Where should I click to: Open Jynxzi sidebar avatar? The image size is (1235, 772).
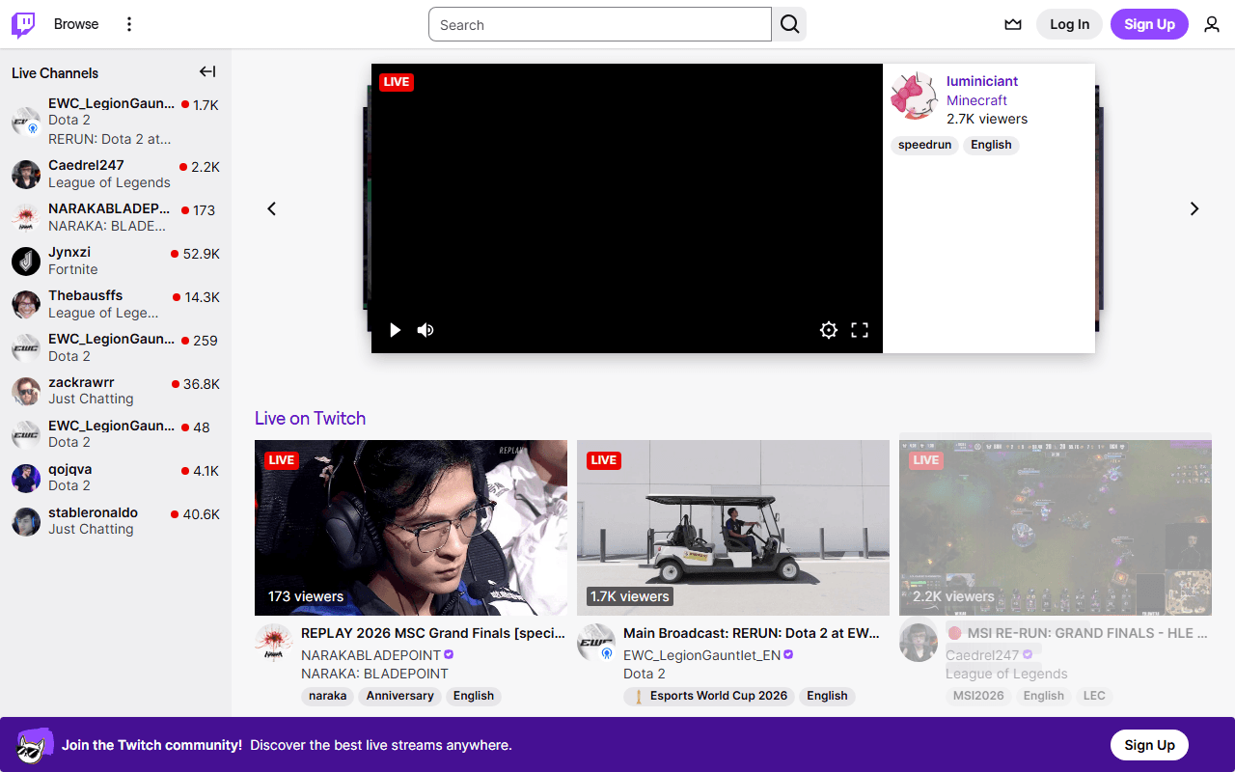point(26,262)
